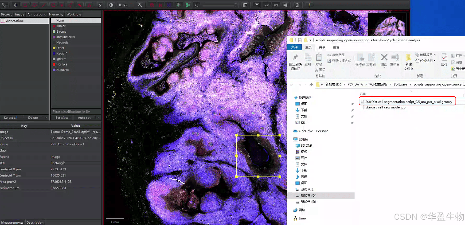The height and width of the screenshot is (225, 465).
Task: Toggle the scalebar µm icon
Action: pyautogui.click(x=276, y=5)
